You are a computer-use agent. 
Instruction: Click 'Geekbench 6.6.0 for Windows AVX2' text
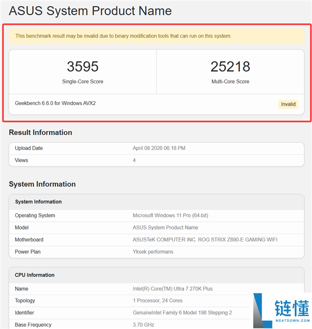[55, 103]
